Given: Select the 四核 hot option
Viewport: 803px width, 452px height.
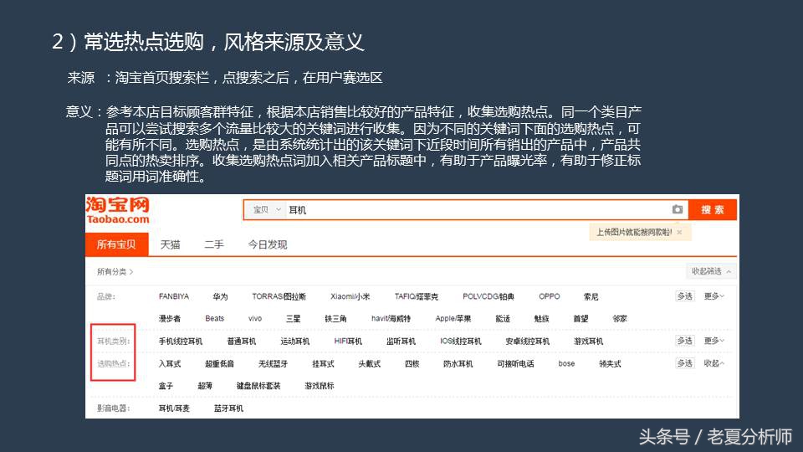Looking at the screenshot, I should click(412, 364).
